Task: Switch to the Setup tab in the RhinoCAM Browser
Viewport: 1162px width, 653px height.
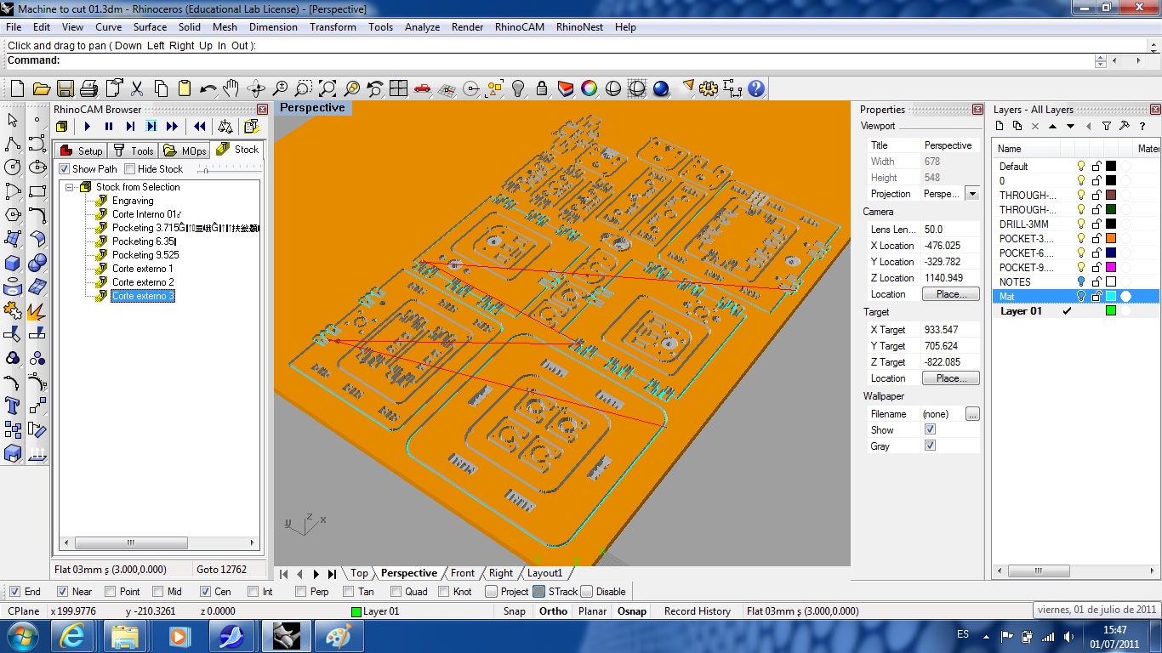Action: pyautogui.click(x=81, y=150)
